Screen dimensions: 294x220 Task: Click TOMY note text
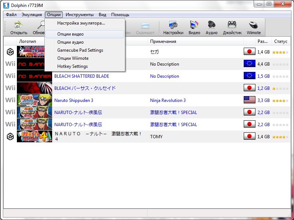[156, 137]
